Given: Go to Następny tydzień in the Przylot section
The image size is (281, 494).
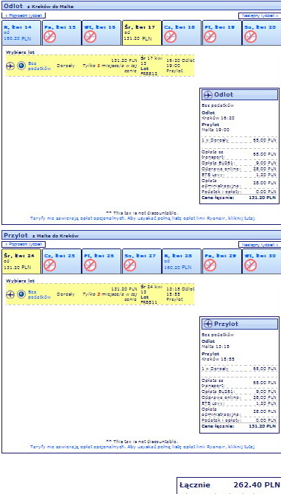Looking at the screenshot, I should [260, 244].
